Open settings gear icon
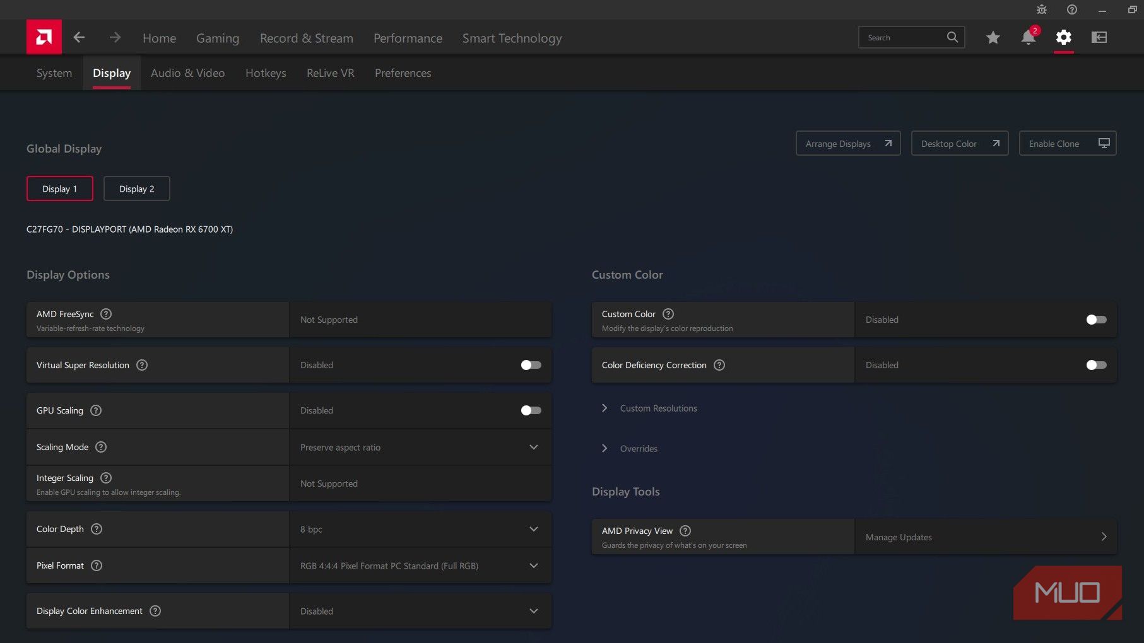The height and width of the screenshot is (643, 1144). [1064, 37]
